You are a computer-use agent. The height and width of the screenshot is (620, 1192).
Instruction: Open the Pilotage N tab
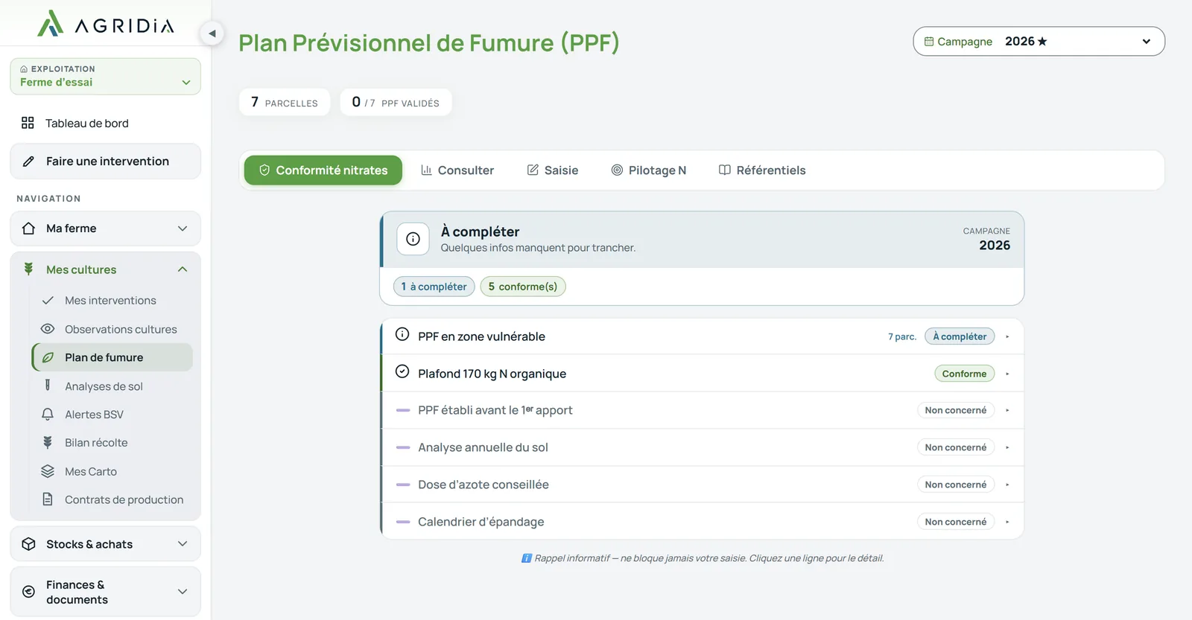649,170
